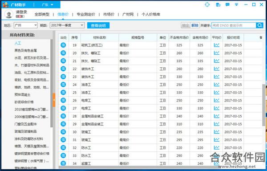Screen dimensions: 267x171
Task: Select 镀锌钢塑复合管综合价格 category
Action: [32, 154]
